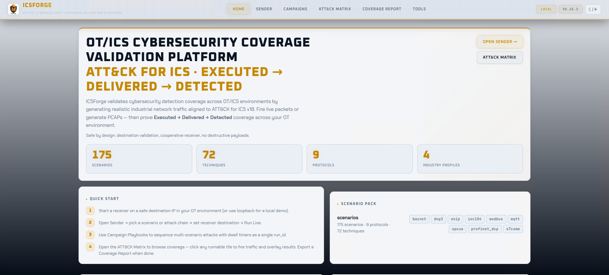Select the 72 Techniques stat card
The height and width of the screenshot is (275, 609).
pyautogui.click(x=249, y=159)
